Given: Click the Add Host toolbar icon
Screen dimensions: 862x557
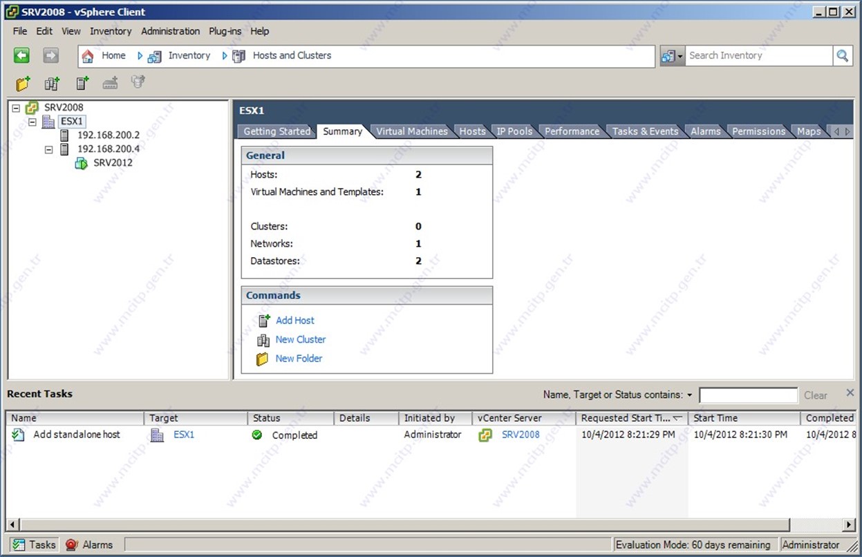Looking at the screenshot, I should click(x=82, y=84).
